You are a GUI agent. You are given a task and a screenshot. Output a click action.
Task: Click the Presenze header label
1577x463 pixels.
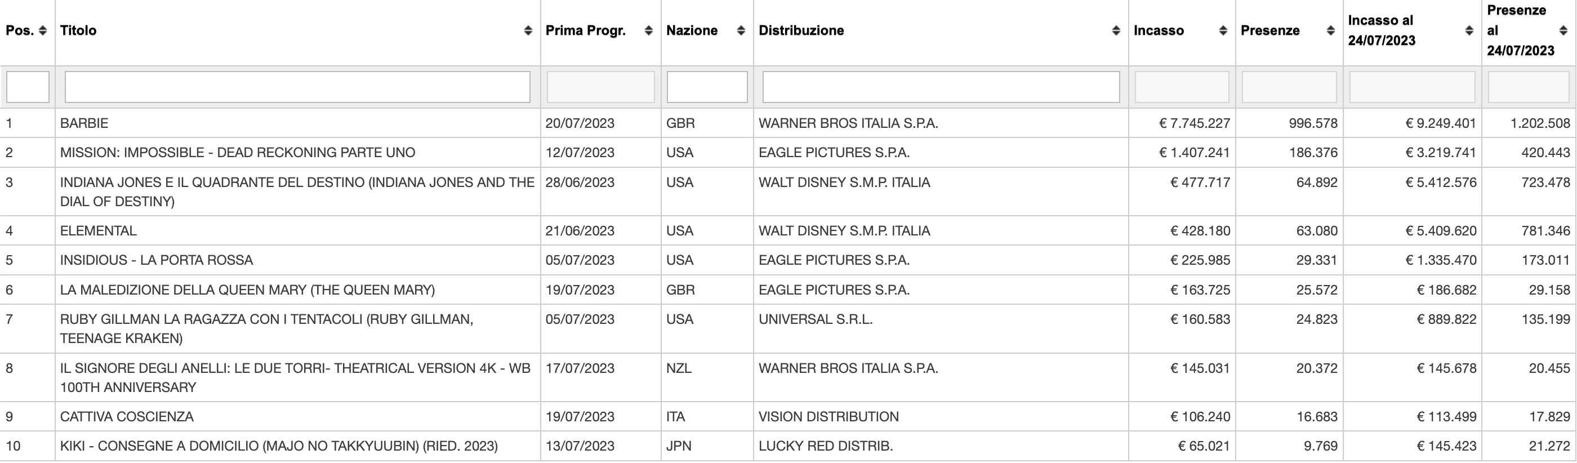(1270, 30)
